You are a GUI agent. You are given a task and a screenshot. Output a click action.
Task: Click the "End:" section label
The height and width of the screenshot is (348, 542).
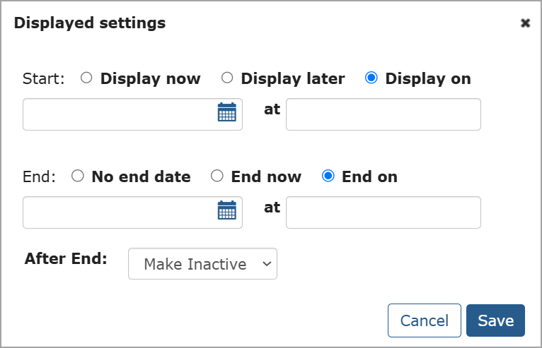pos(39,177)
